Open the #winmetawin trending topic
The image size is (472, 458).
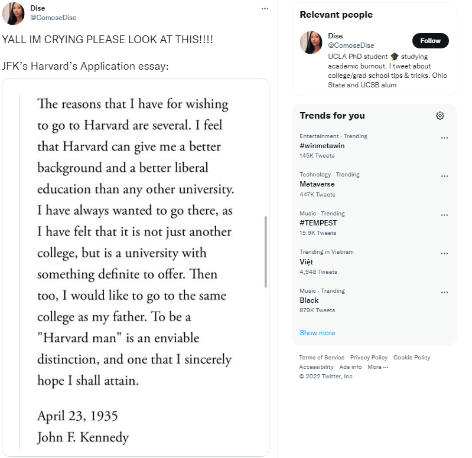click(x=322, y=146)
